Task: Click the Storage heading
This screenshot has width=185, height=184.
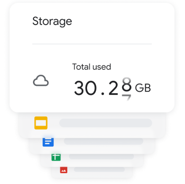Action: tap(52, 21)
